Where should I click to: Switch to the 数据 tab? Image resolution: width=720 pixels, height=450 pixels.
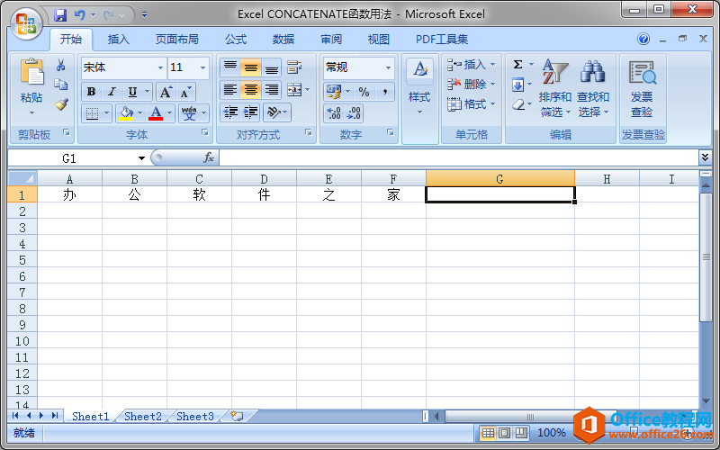pos(283,40)
